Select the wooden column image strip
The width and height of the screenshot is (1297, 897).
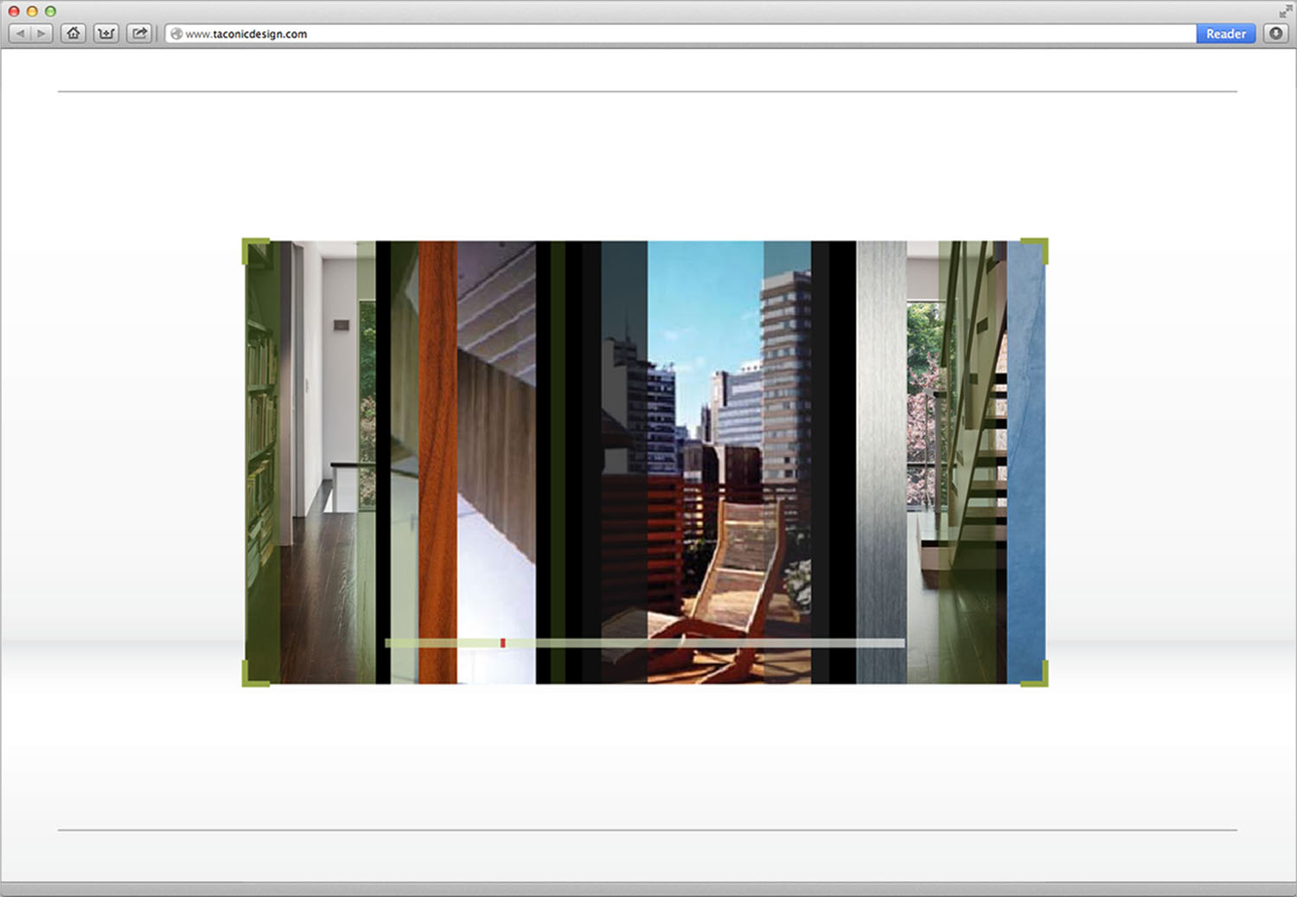[437, 432]
